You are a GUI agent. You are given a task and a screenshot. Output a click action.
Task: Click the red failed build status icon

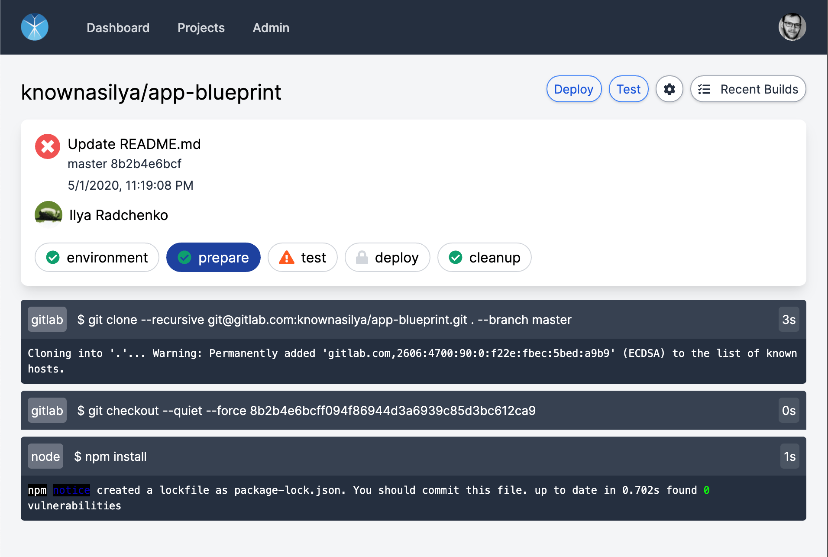(48, 146)
